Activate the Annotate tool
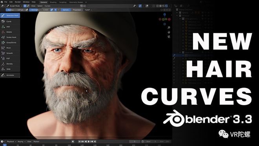Viewport: 259px width, 146px height. (10, 75)
